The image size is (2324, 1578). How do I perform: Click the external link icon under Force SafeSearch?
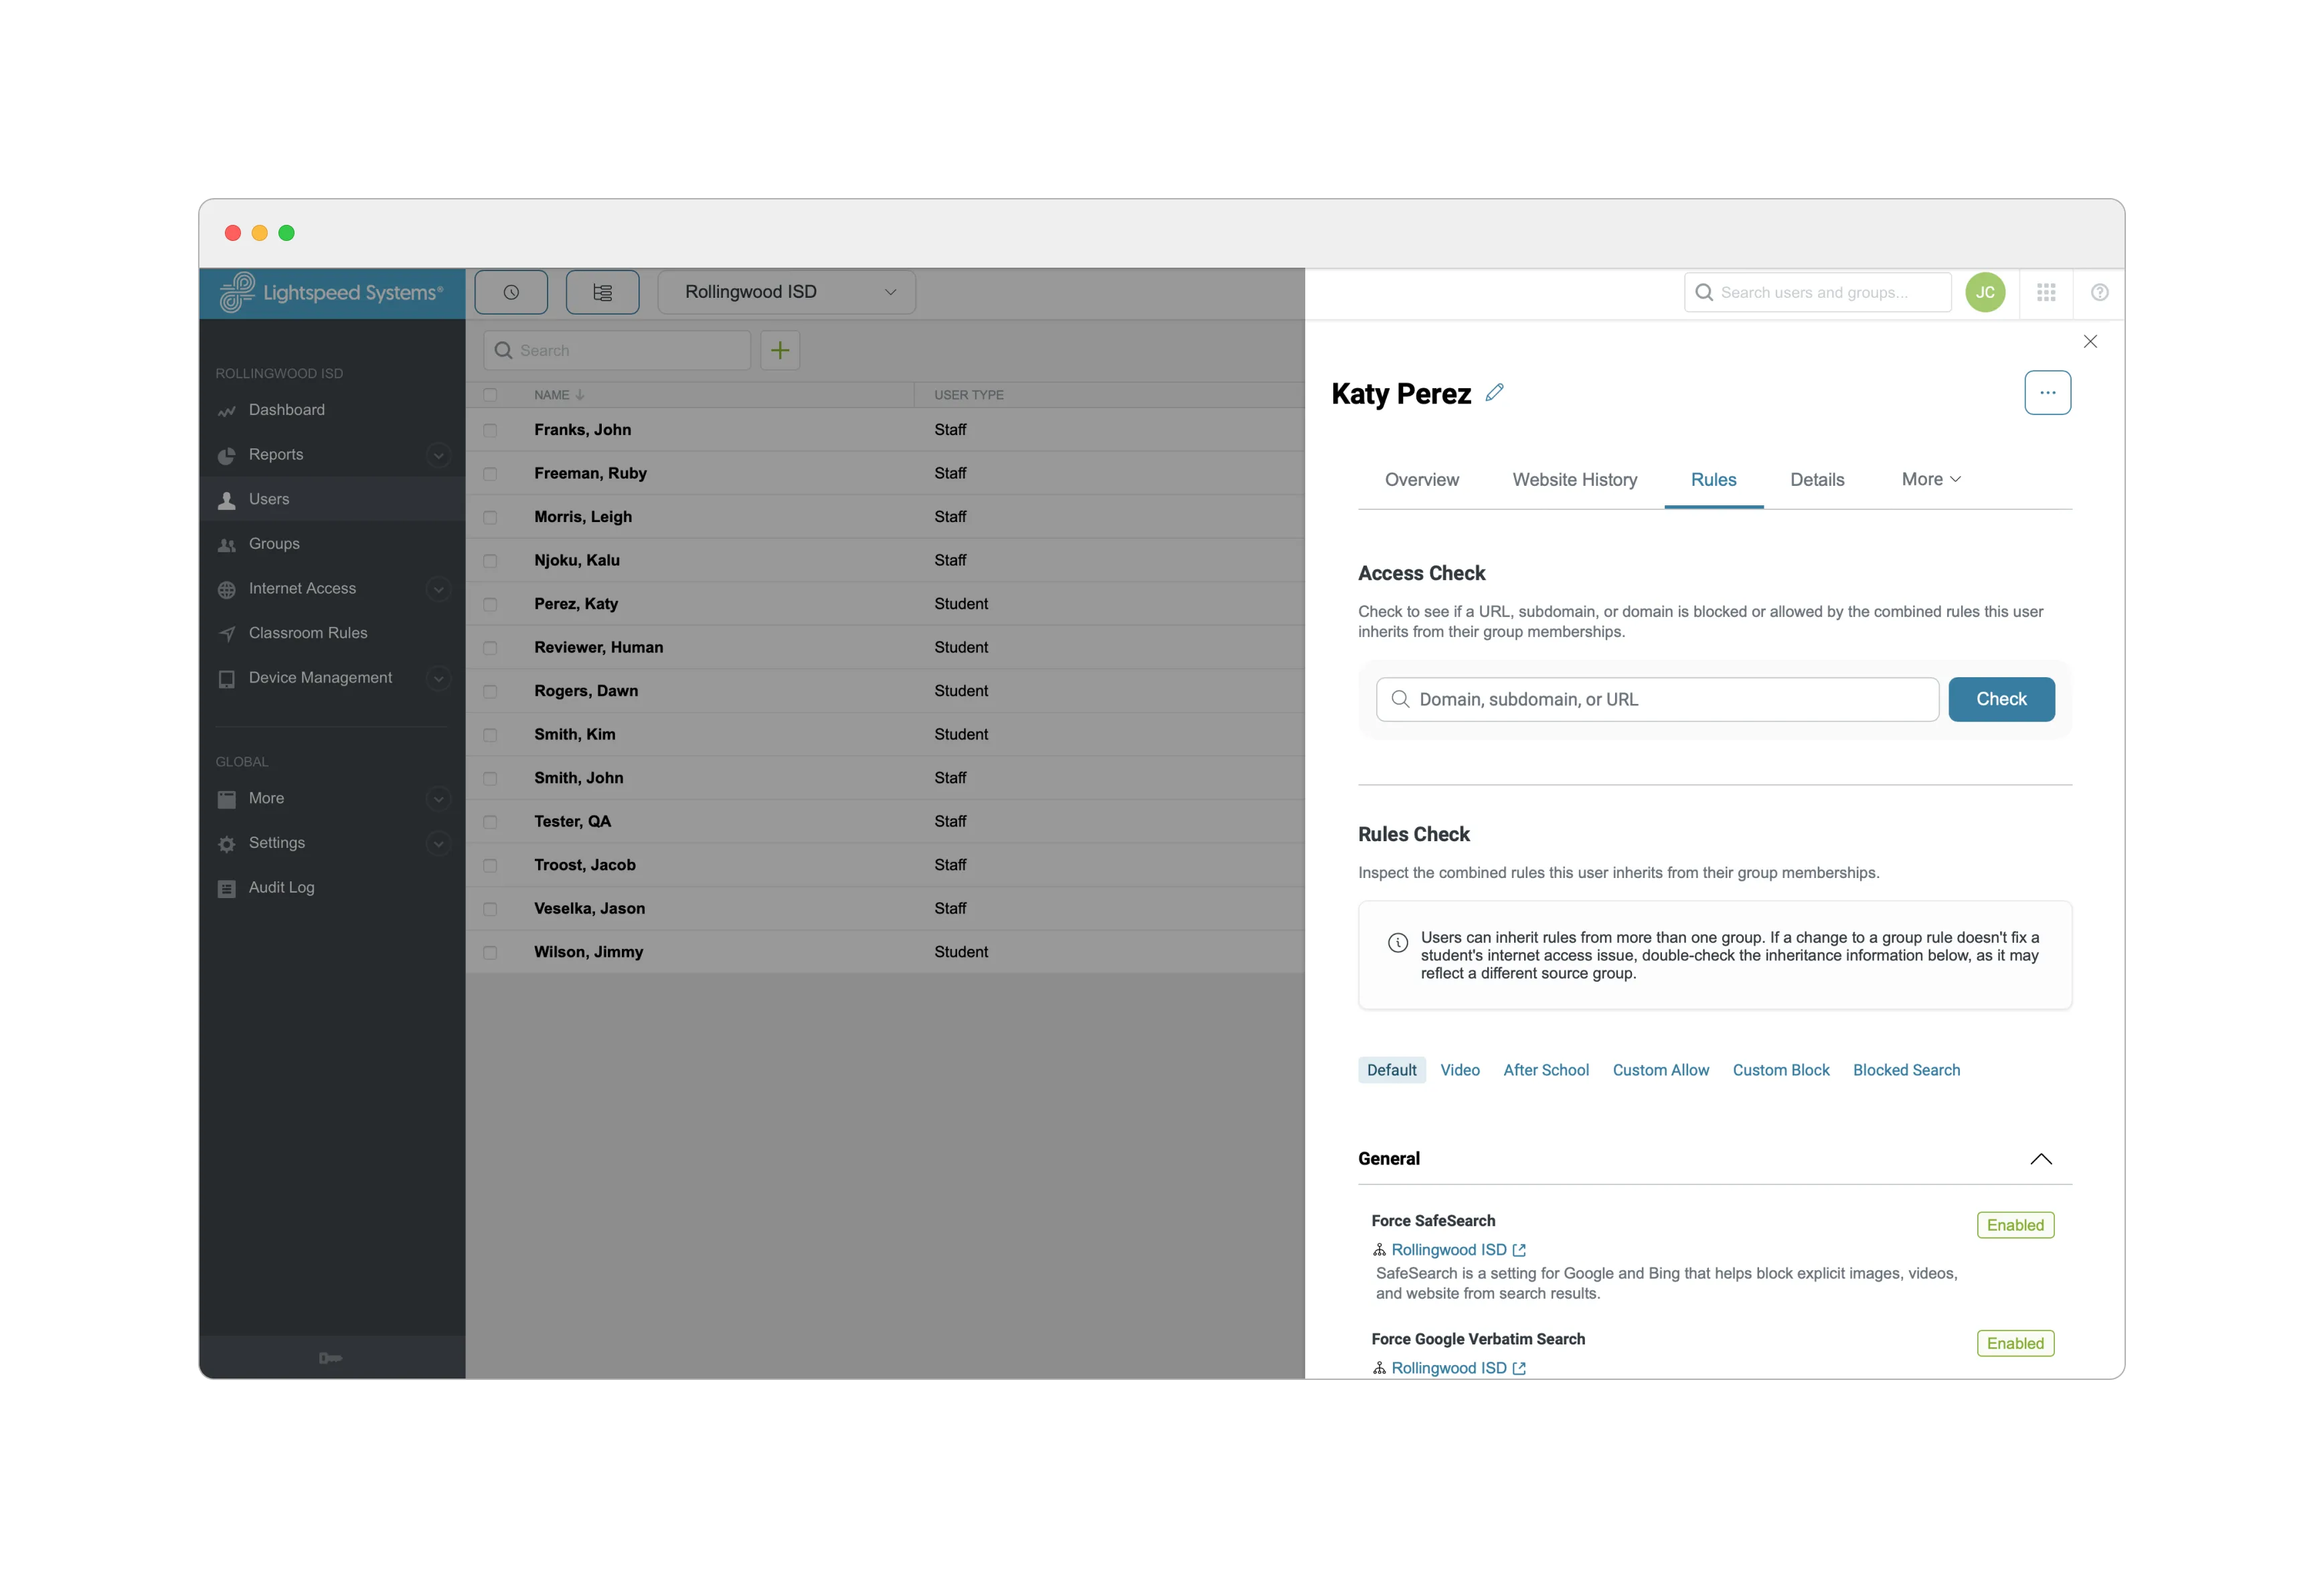click(x=1518, y=1250)
